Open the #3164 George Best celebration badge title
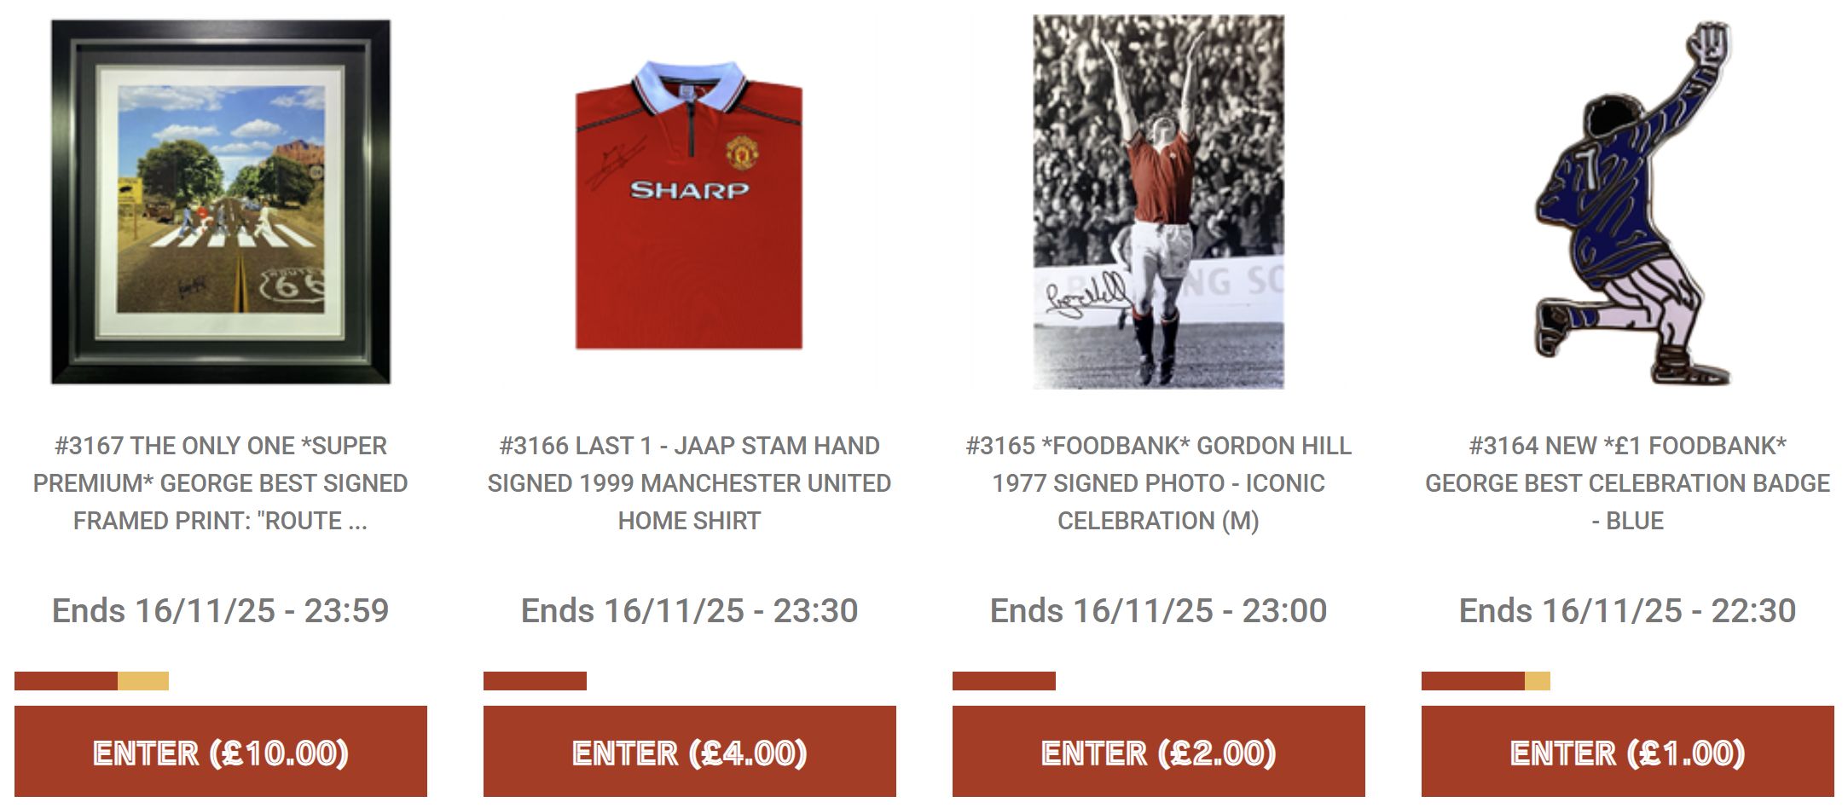The height and width of the screenshot is (808, 1848). pos(1628,483)
